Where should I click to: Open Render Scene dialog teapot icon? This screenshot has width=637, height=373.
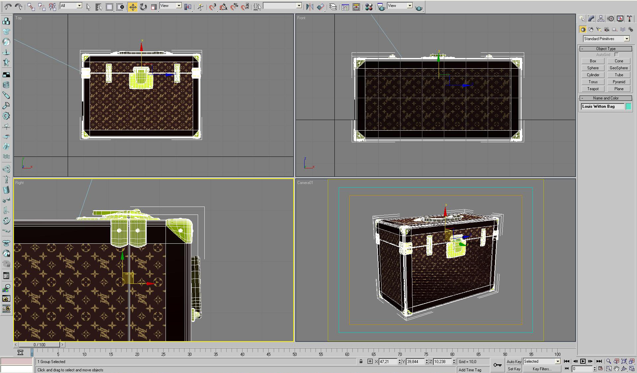381,7
